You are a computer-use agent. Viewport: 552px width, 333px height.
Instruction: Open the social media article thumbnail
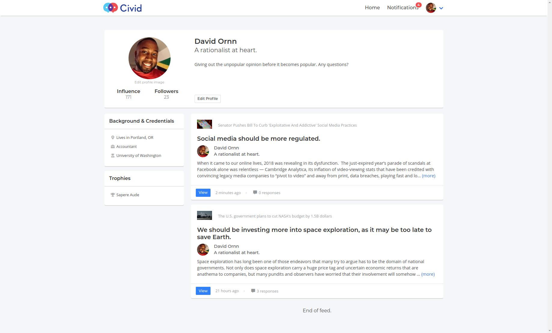pos(204,124)
